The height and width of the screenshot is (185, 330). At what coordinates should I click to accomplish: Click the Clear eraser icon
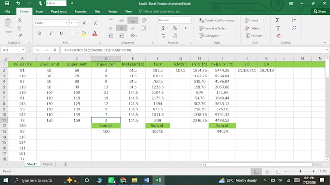pos(278,35)
